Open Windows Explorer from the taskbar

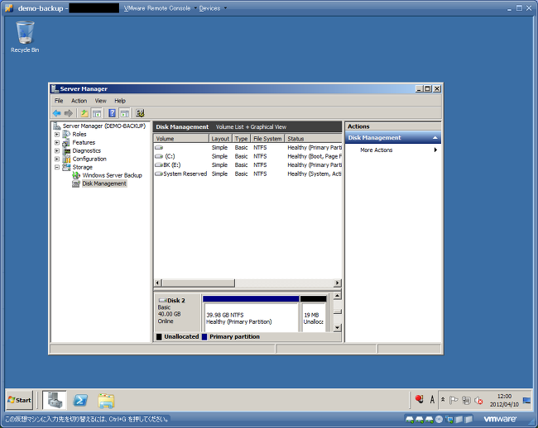point(106,400)
